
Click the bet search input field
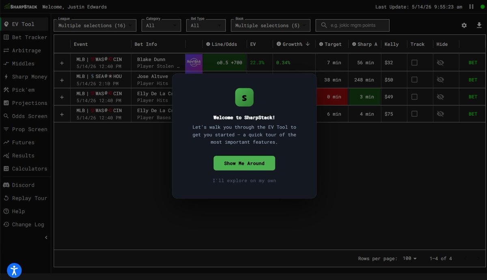352,25
